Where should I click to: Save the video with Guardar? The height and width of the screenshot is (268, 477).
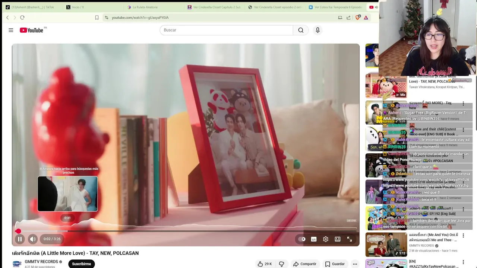point(335,264)
